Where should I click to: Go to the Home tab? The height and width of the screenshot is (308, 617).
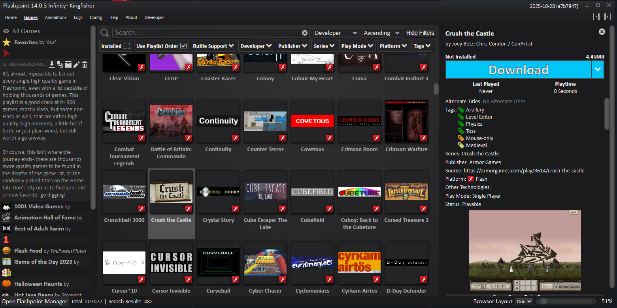[x=11, y=17]
